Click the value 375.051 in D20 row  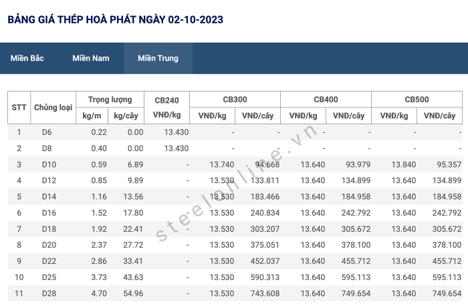point(265,245)
